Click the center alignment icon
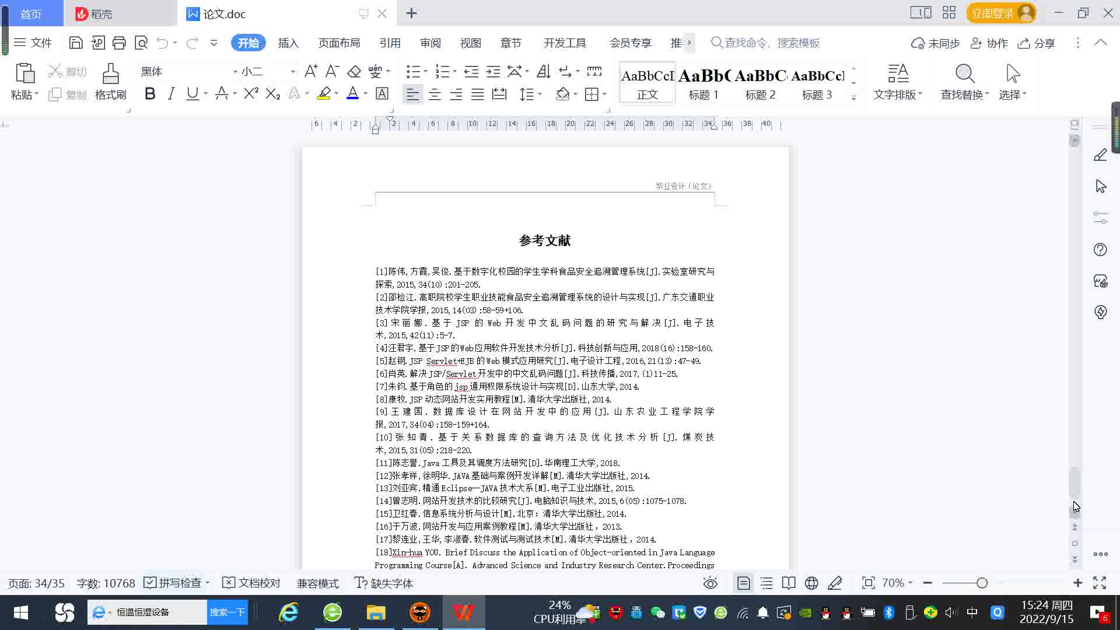This screenshot has width=1120, height=630. (434, 94)
